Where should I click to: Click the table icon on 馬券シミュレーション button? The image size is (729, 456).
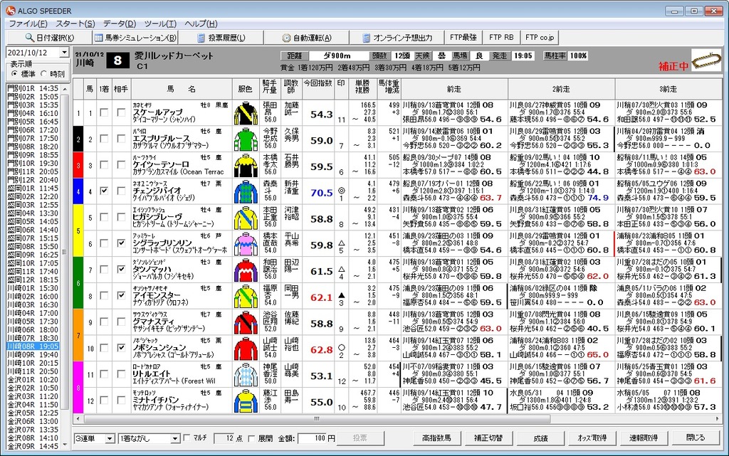click(x=98, y=38)
